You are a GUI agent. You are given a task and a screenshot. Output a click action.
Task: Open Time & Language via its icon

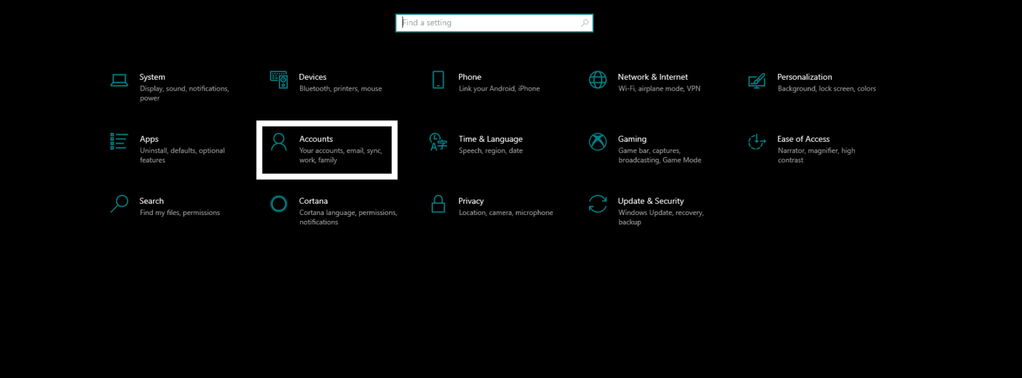[x=438, y=142]
